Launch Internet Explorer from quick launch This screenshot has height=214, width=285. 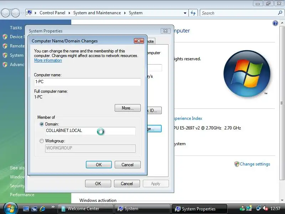(42, 209)
